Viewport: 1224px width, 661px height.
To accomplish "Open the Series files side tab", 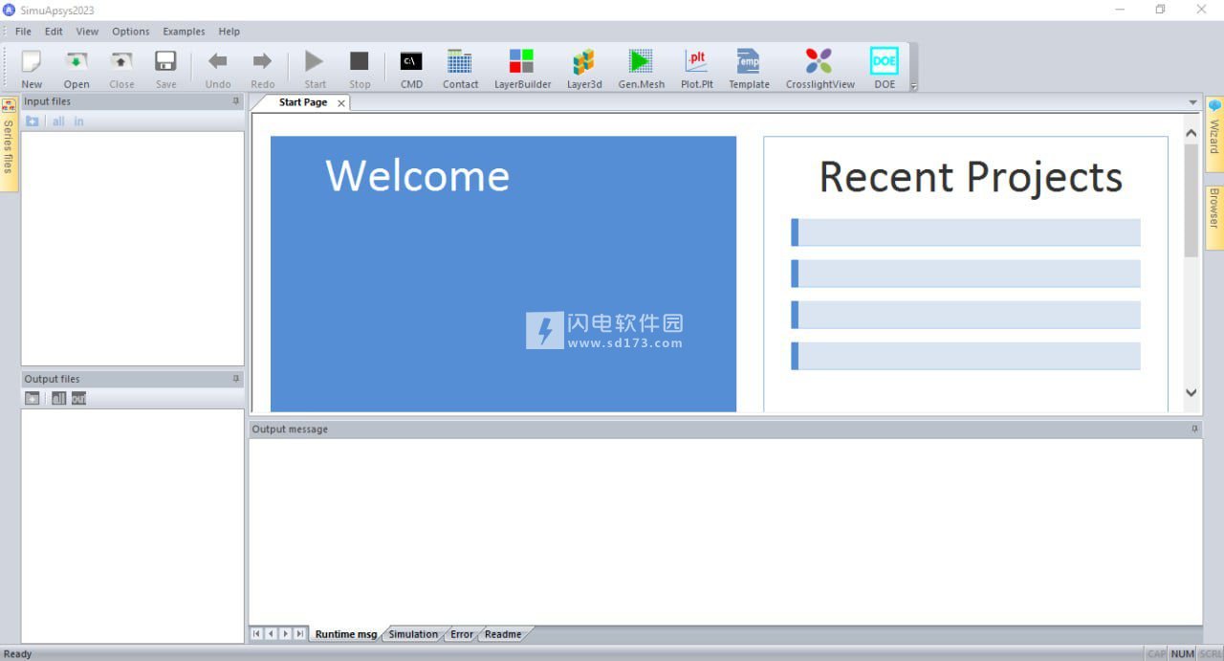I will point(9,145).
